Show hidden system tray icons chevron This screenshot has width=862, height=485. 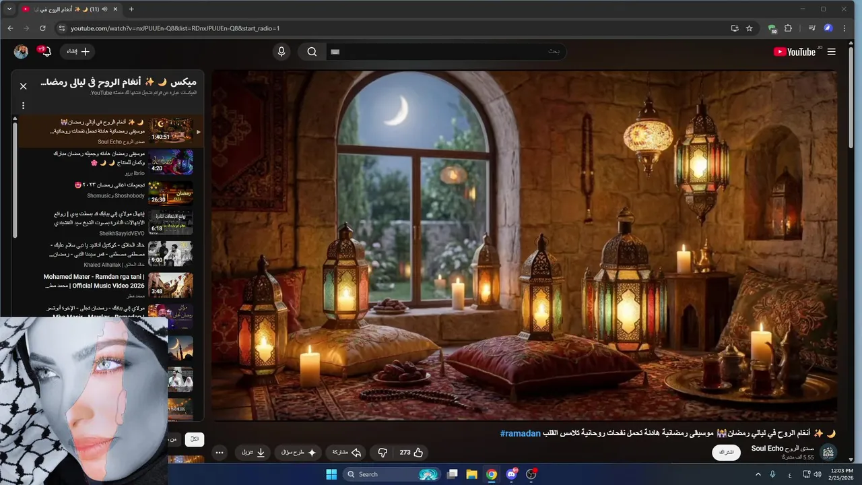coord(758,474)
